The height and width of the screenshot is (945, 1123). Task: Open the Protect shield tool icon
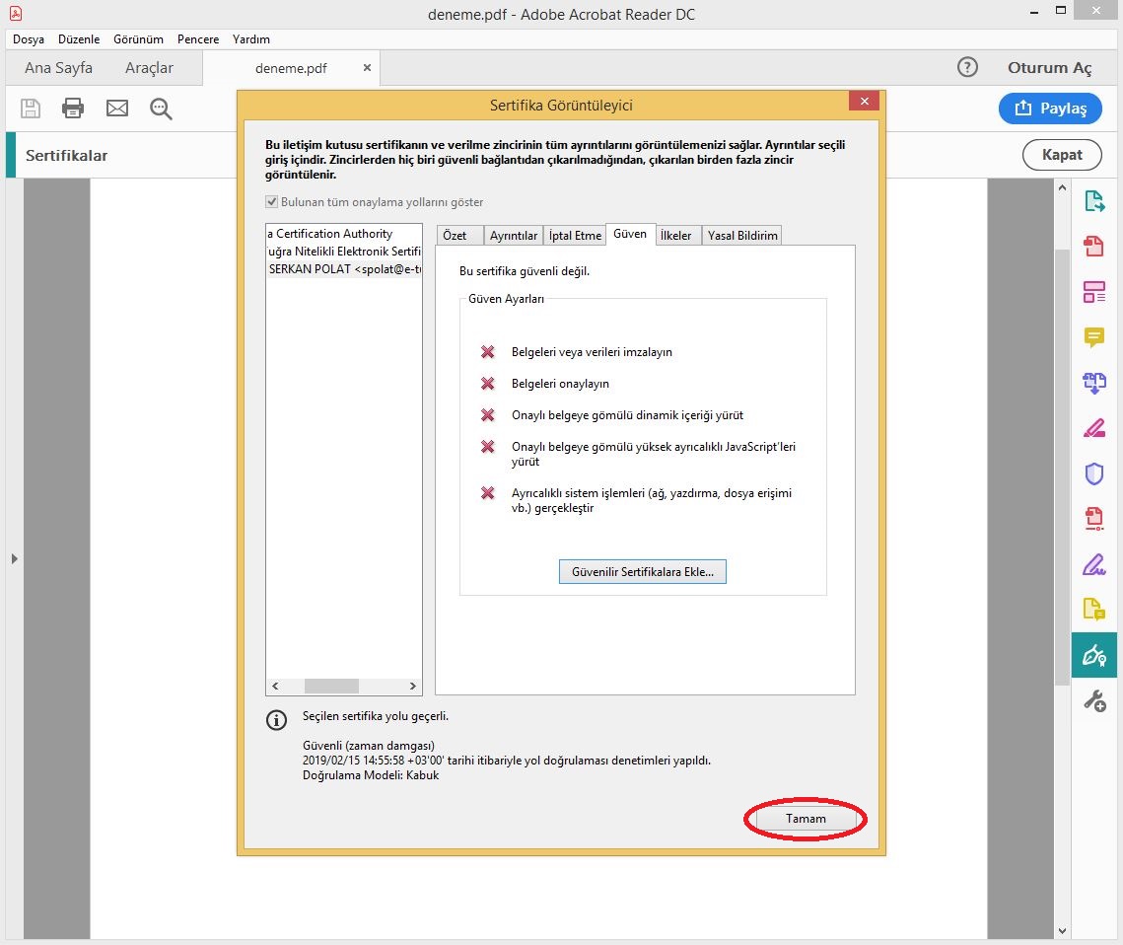1093,473
